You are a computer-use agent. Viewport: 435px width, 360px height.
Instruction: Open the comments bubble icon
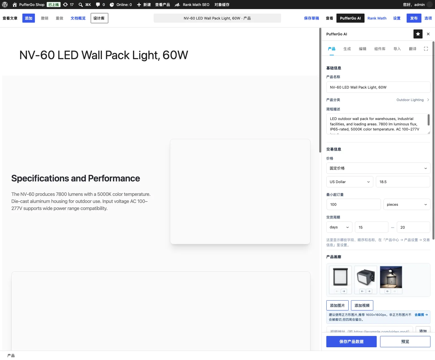(98, 5)
